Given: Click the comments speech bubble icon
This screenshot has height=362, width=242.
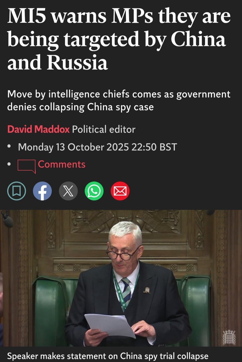Looking at the screenshot, I should click(27, 166).
